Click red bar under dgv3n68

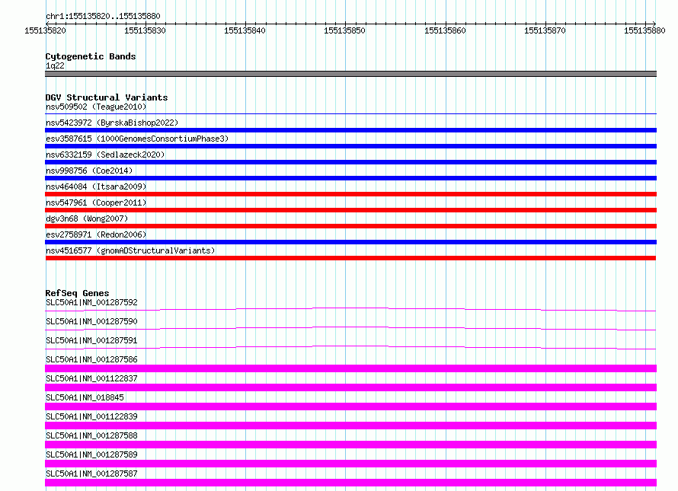pos(350,226)
